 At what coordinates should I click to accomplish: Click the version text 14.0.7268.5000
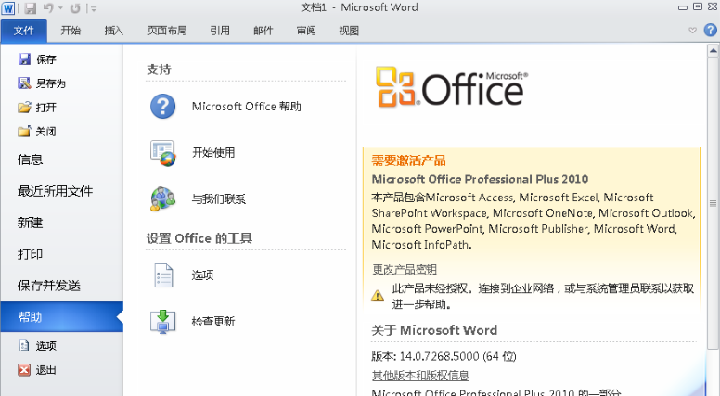pyautogui.click(x=439, y=356)
